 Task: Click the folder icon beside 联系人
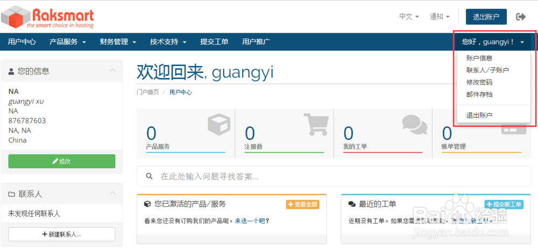[11, 195]
